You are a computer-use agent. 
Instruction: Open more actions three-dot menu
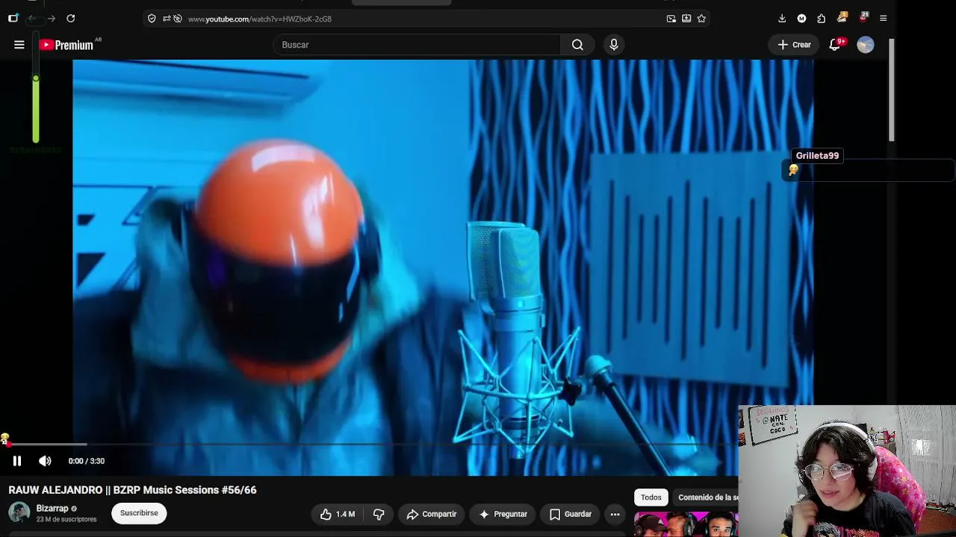pos(615,514)
